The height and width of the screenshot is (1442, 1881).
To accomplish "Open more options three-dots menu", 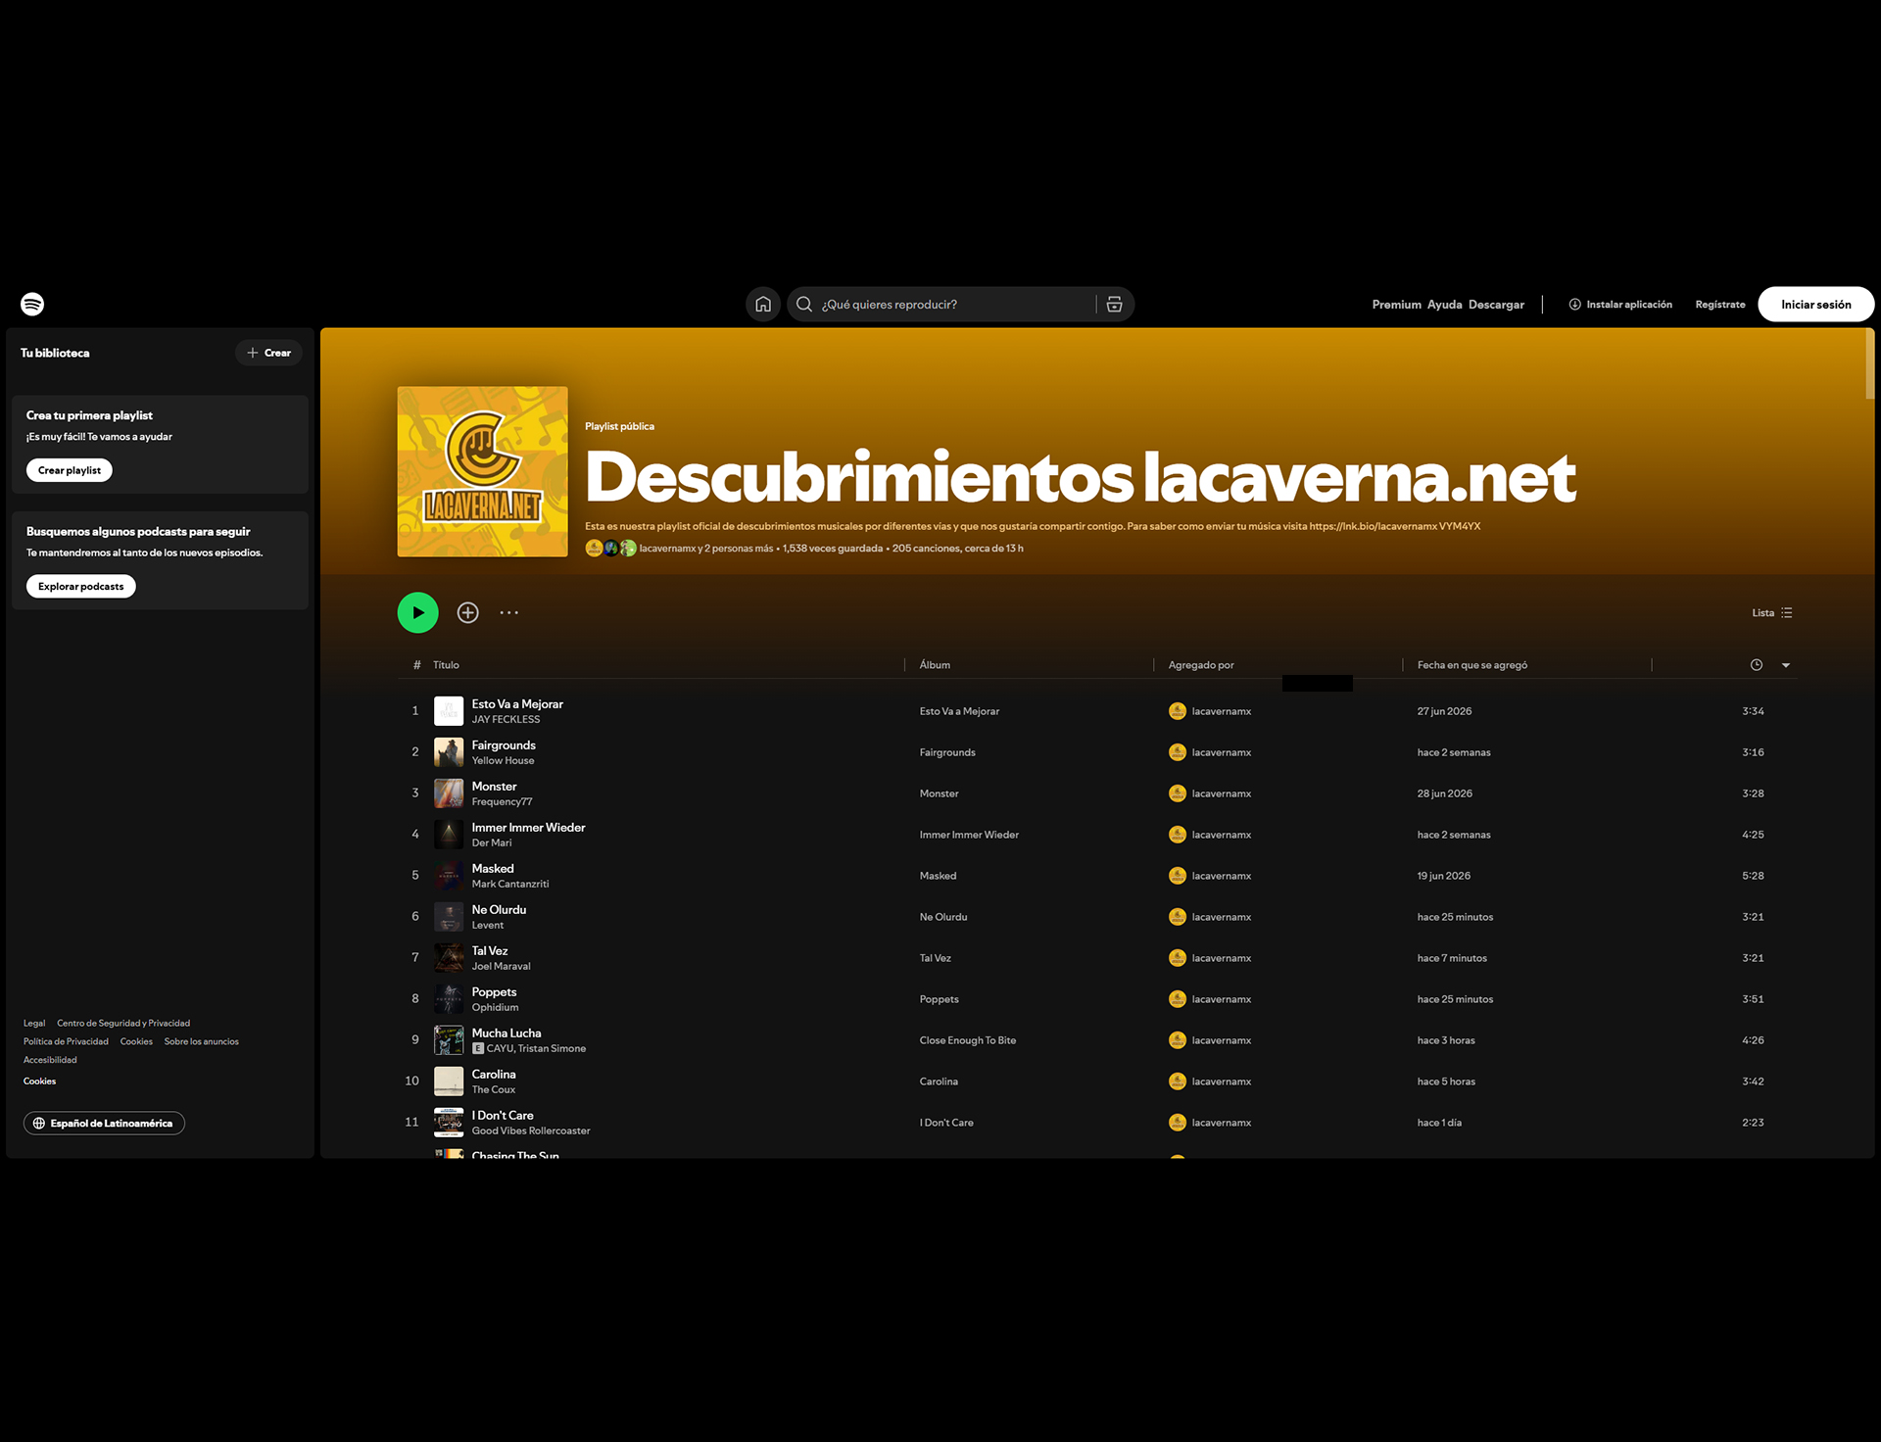I will [x=509, y=613].
